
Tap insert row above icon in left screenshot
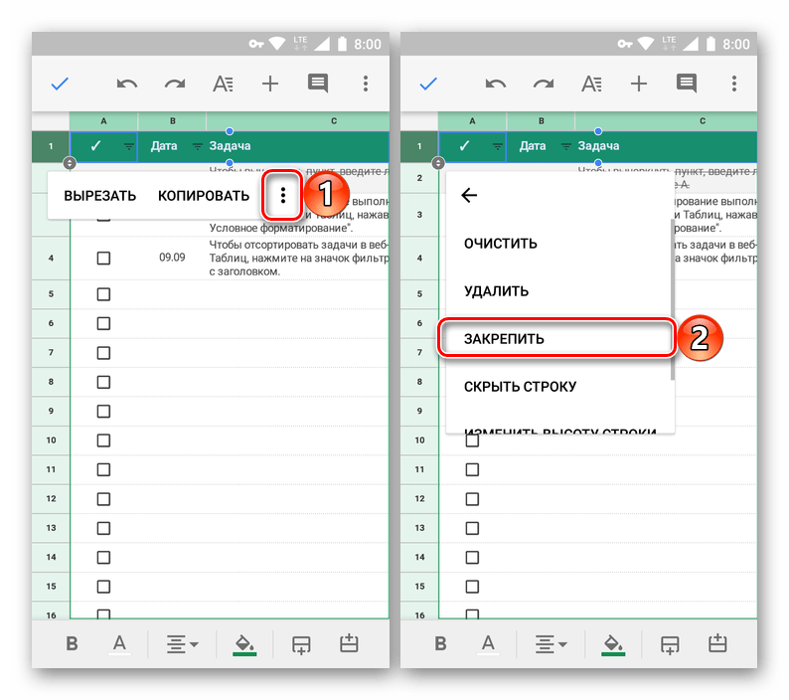349,643
